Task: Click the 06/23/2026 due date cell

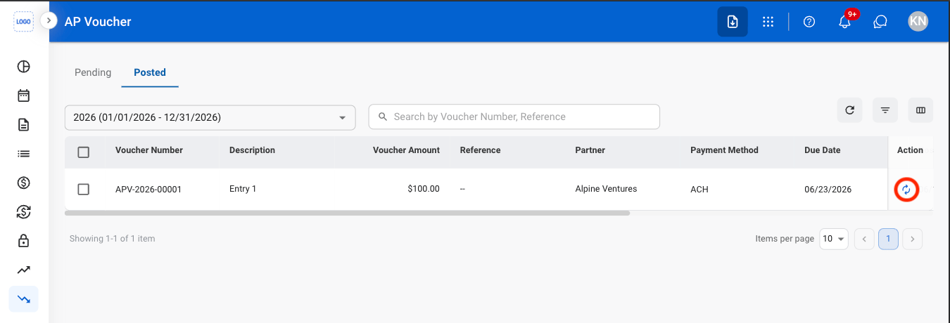Action: tap(828, 189)
